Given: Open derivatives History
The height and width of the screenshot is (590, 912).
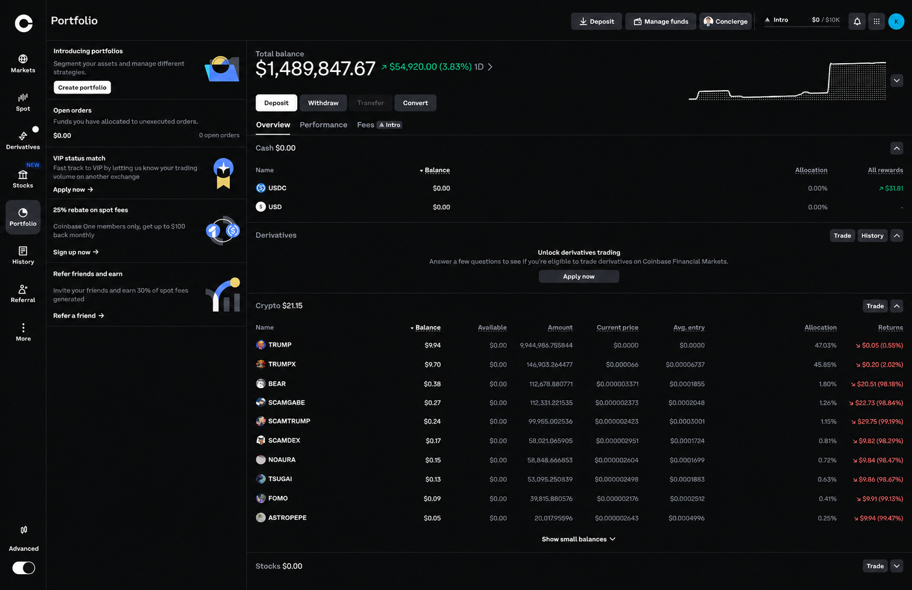Looking at the screenshot, I should pyautogui.click(x=872, y=236).
